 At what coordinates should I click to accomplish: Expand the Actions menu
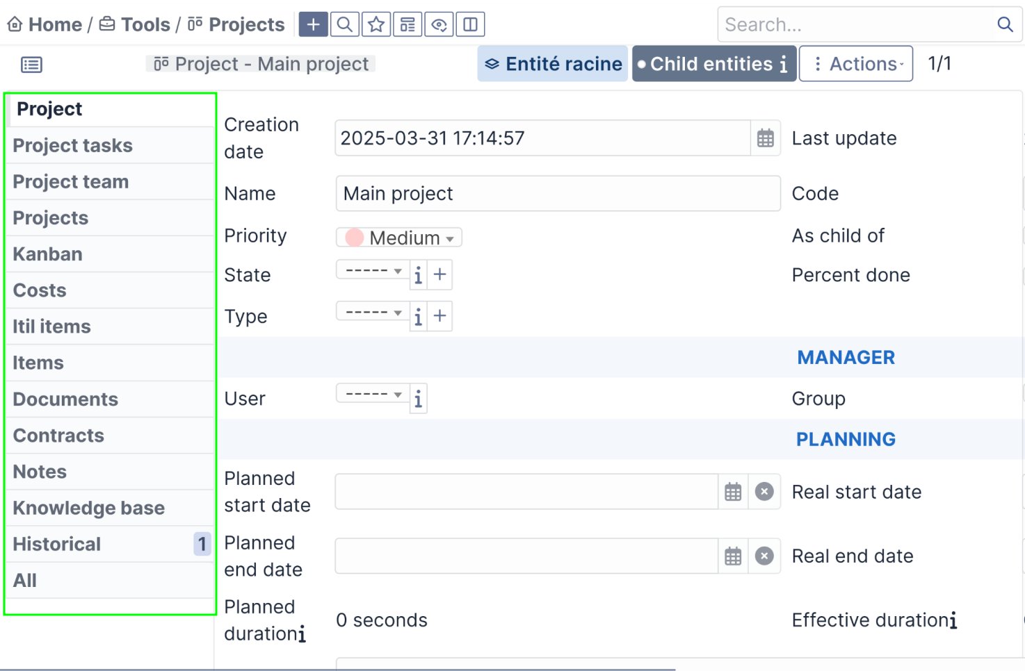click(856, 64)
